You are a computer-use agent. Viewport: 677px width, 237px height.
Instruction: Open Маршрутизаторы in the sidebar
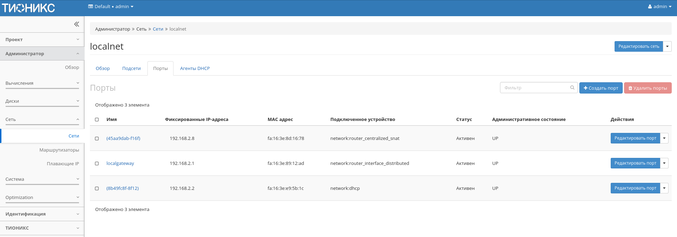coord(59,150)
